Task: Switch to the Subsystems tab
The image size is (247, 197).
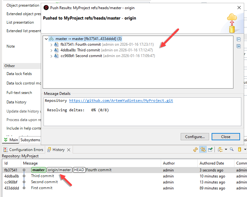Action: [30, 140]
